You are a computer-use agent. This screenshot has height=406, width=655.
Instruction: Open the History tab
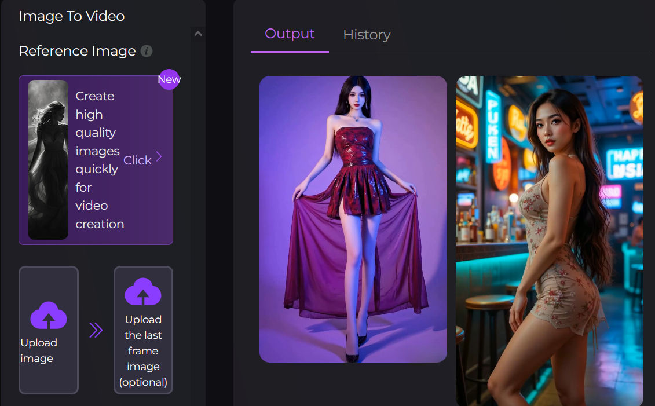pos(367,35)
